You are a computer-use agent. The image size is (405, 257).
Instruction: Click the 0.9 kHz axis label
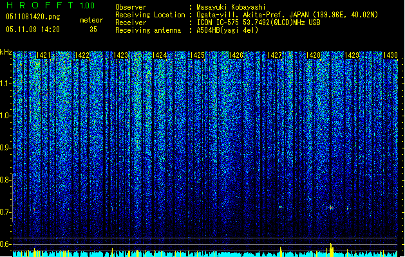(5, 148)
